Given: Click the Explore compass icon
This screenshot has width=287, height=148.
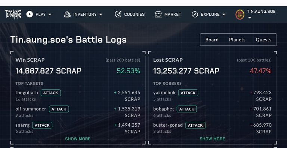Looking at the screenshot, I should 195,14.
